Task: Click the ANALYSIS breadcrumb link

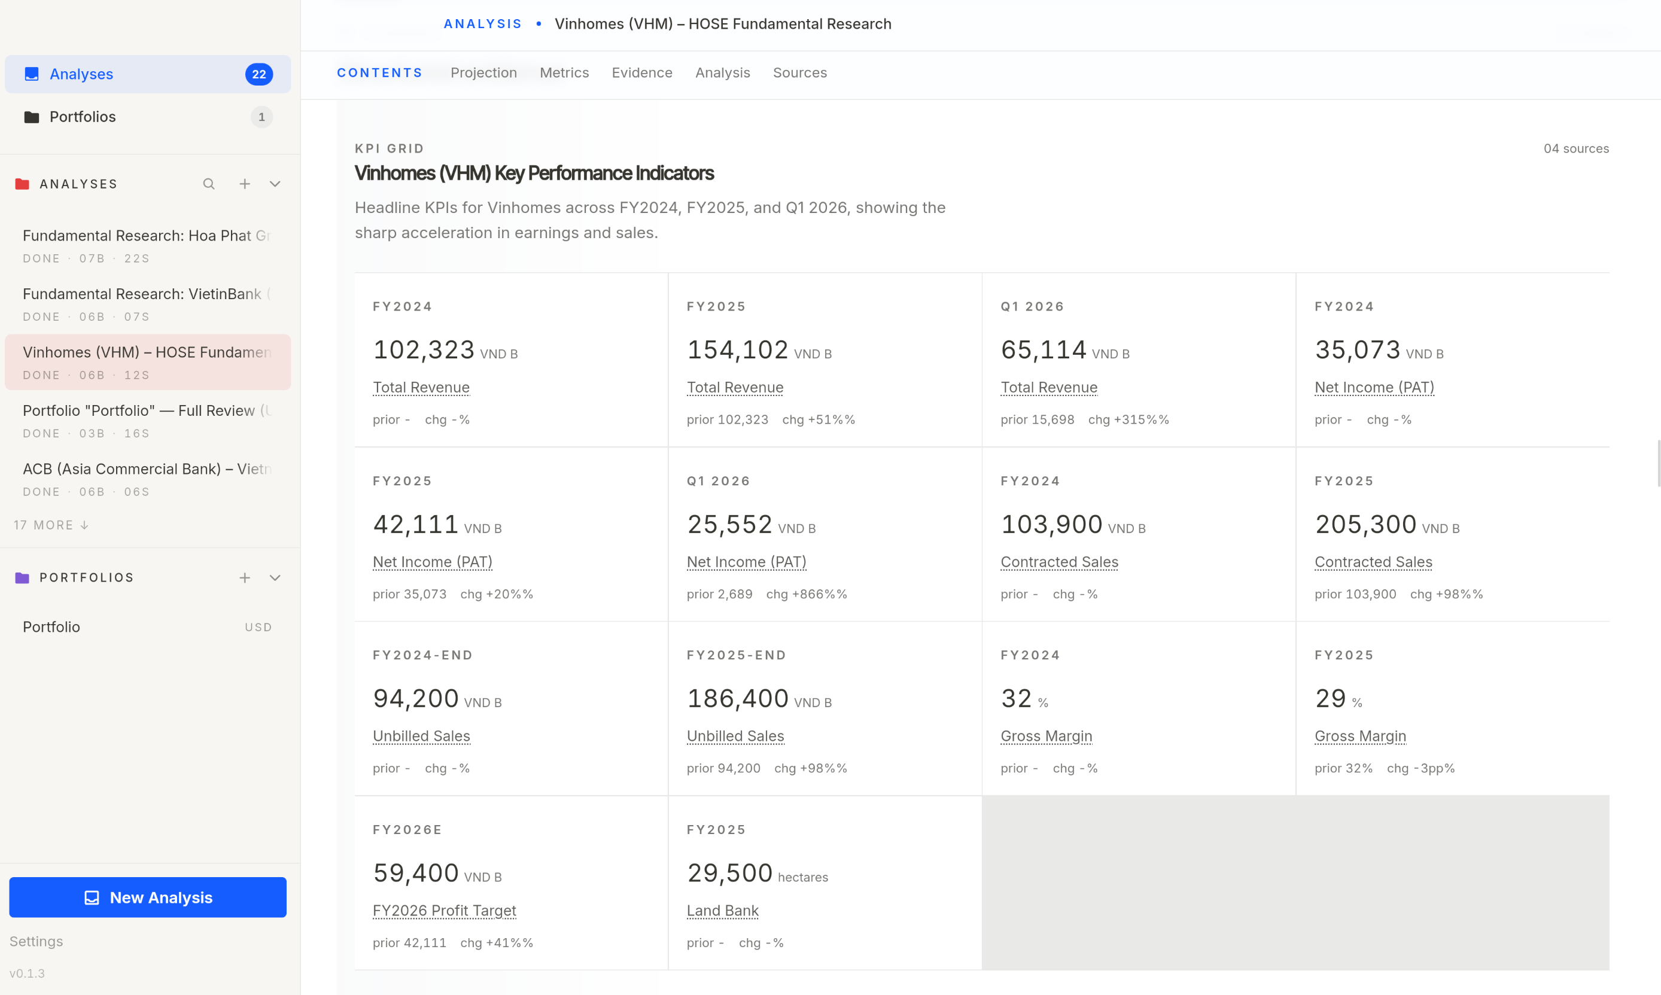Action: pyautogui.click(x=483, y=24)
